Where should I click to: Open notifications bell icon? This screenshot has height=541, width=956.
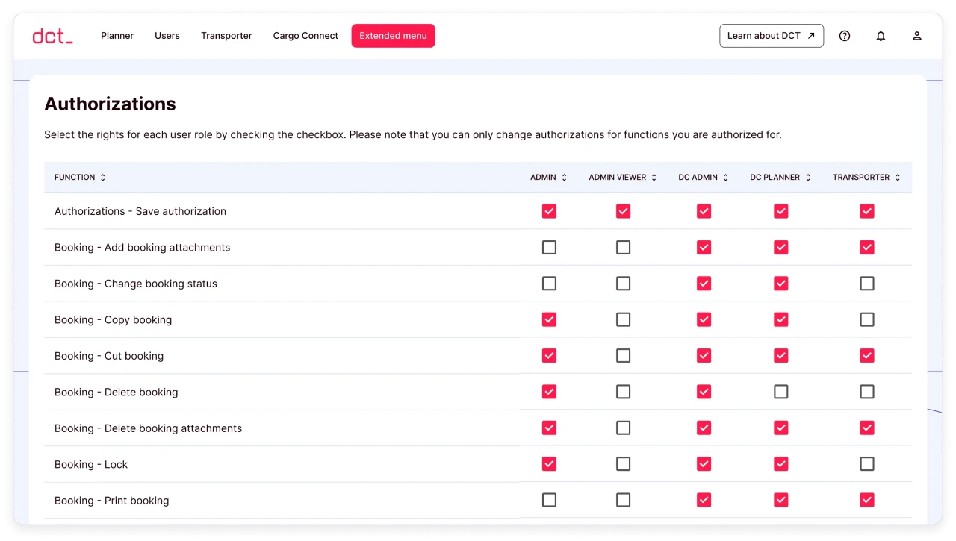point(881,36)
